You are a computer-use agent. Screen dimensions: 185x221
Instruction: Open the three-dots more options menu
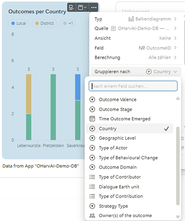tap(94, 8)
